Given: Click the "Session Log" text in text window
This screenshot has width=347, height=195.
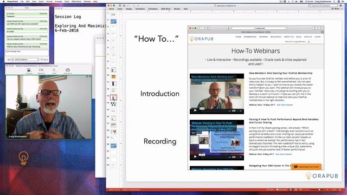Looking at the screenshot, I should click(x=68, y=17).
